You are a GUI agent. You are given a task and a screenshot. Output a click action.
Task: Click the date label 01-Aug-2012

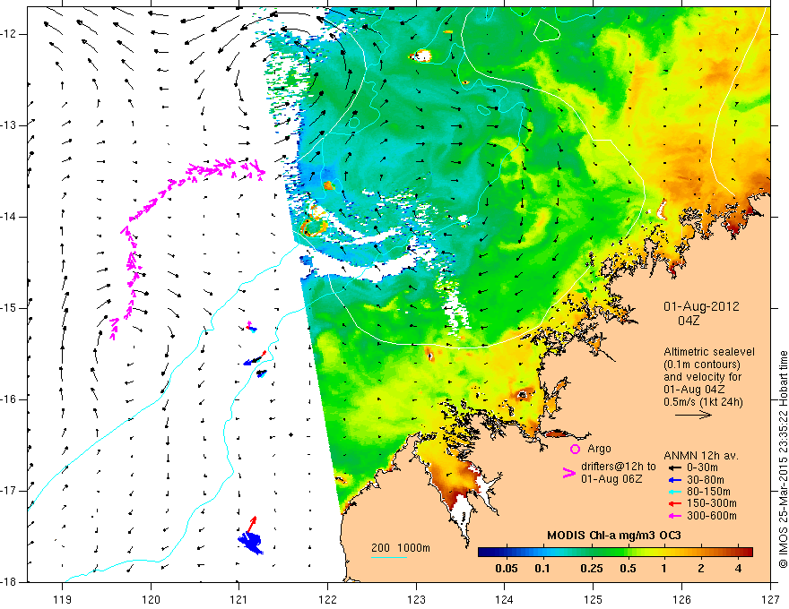pyautogui.click(x=701, y=306)
